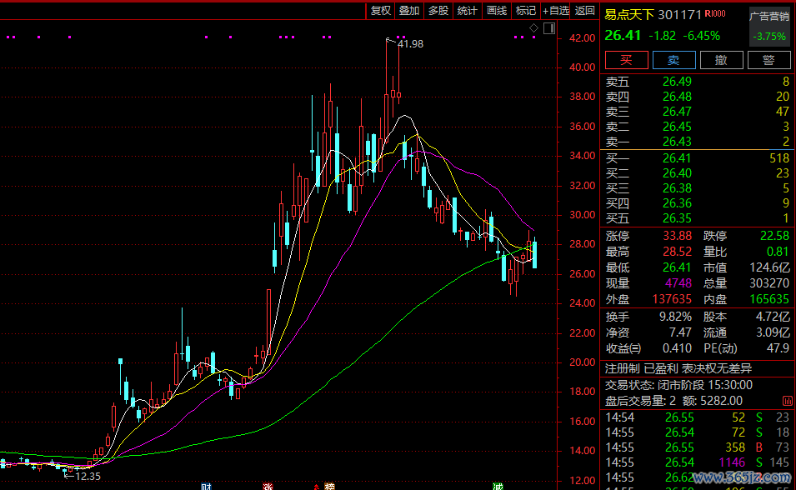This screenshot has height=490, width=796.
Task: Click the blue 卖 sell button
Action: 673,60
